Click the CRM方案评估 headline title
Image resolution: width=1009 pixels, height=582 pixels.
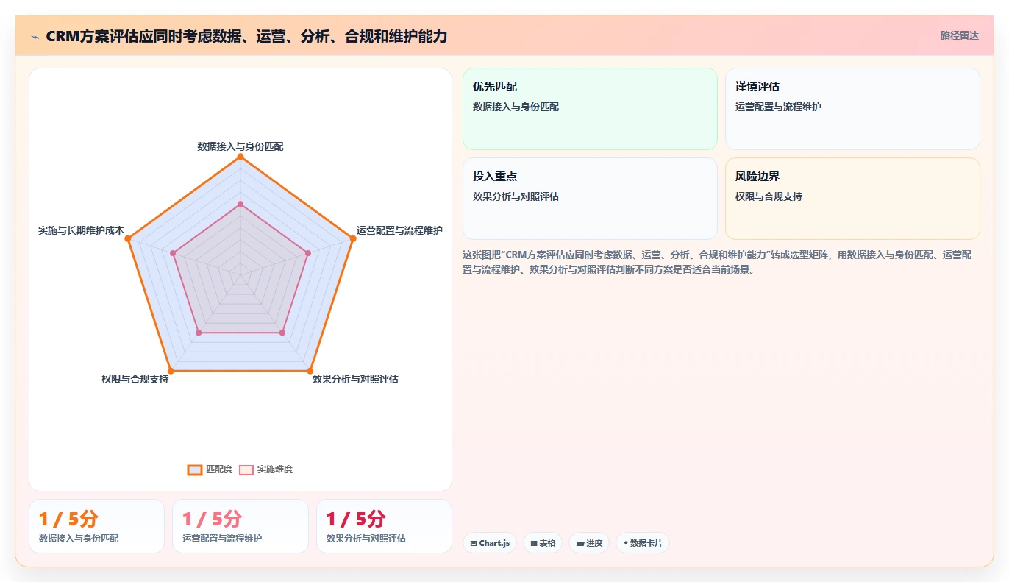click(x=246, y=36)
